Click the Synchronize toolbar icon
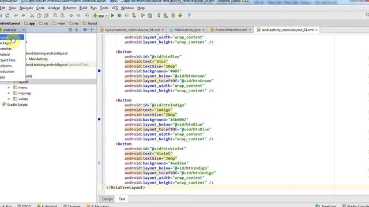This screenshot has width=369, height=207. click(7, 16)
